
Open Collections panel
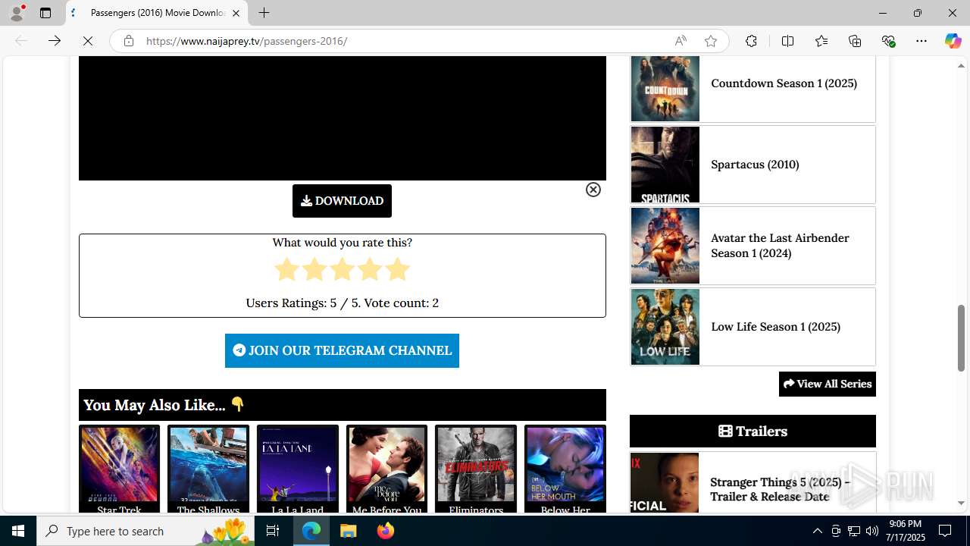tap(855, 41)
